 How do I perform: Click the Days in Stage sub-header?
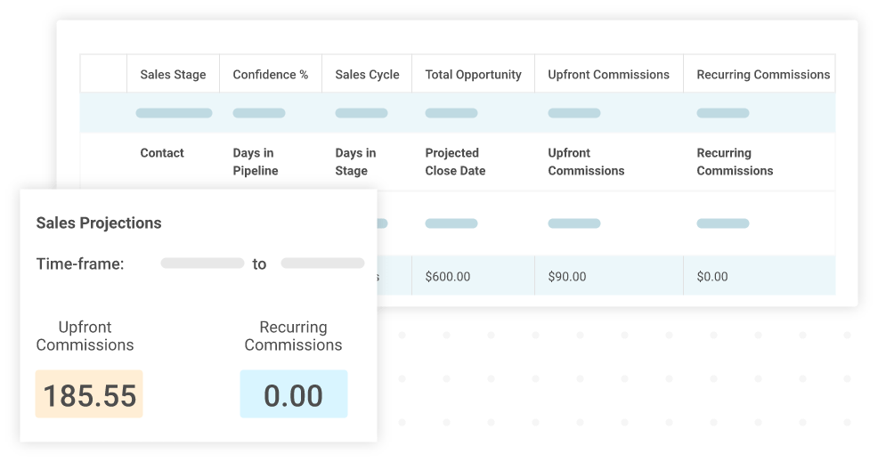point(355,162)
